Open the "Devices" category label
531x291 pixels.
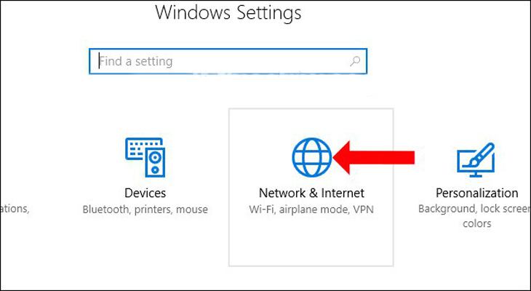tap(145, 193)
